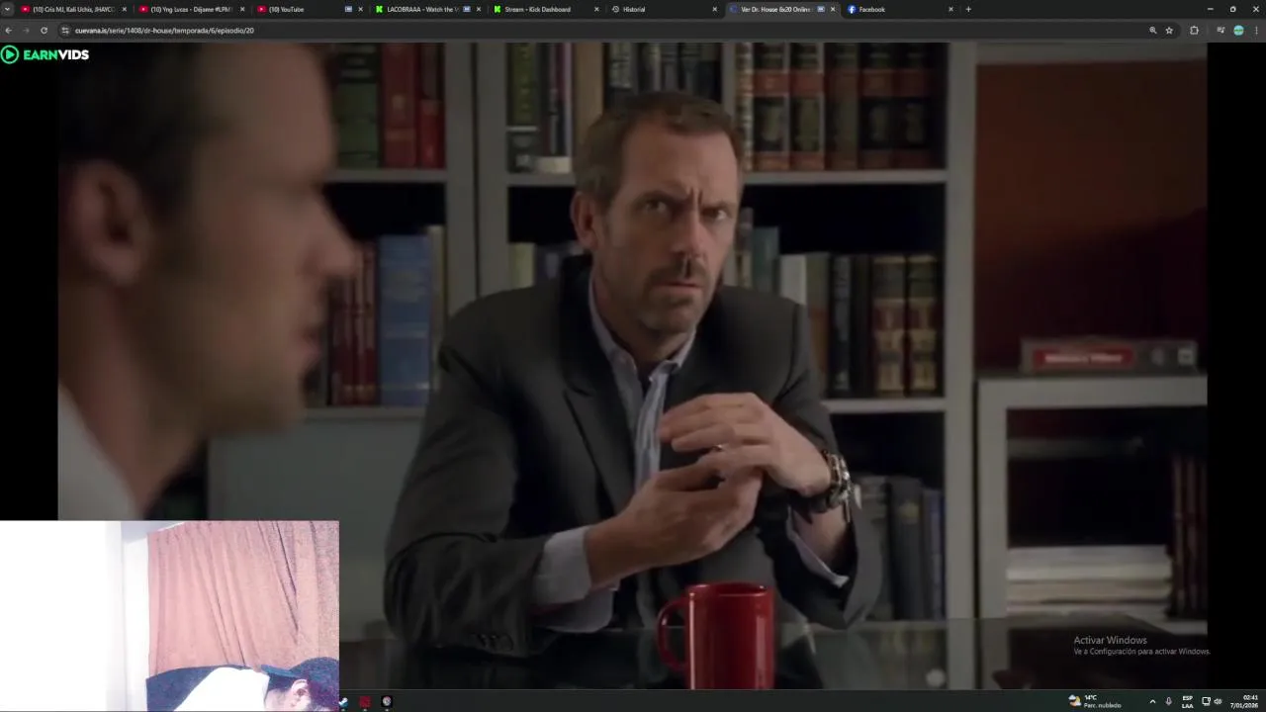
Task: Switch to the Cris MJ, Kali Uchis tab
Action: point(74,9)
